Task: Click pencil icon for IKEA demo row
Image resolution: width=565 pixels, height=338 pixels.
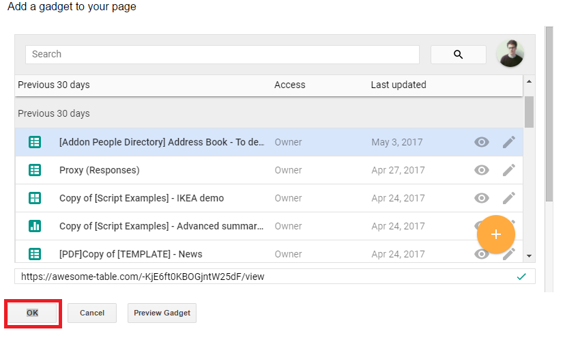Action: pos(509,198)
